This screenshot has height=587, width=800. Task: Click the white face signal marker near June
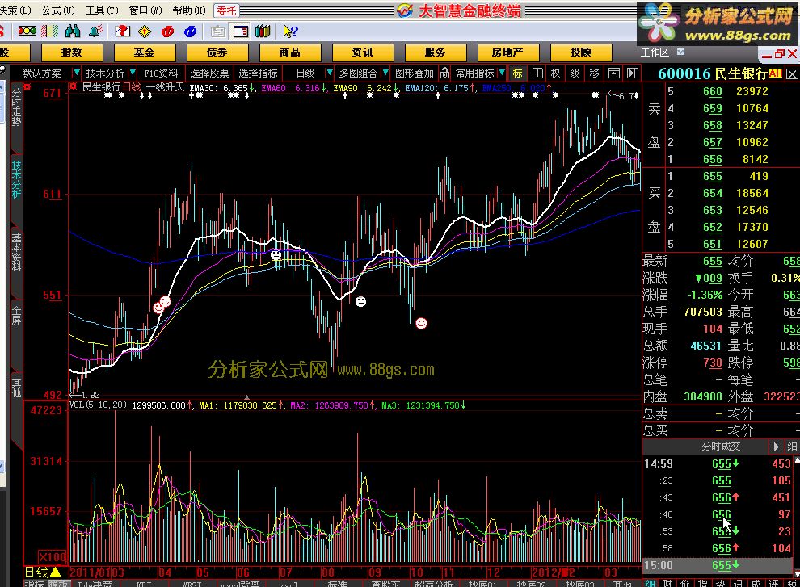276,254
